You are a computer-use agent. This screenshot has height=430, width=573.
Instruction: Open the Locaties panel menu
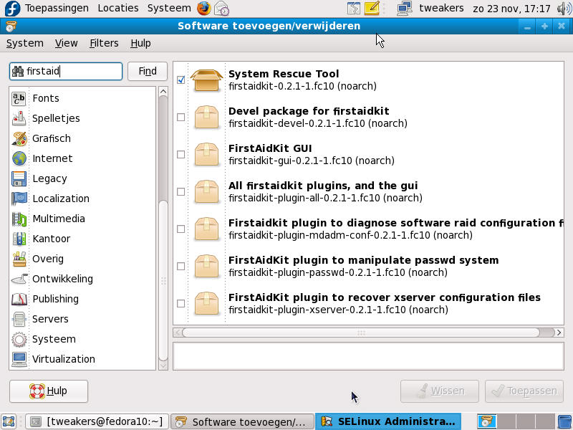click(x=118, y=8)
